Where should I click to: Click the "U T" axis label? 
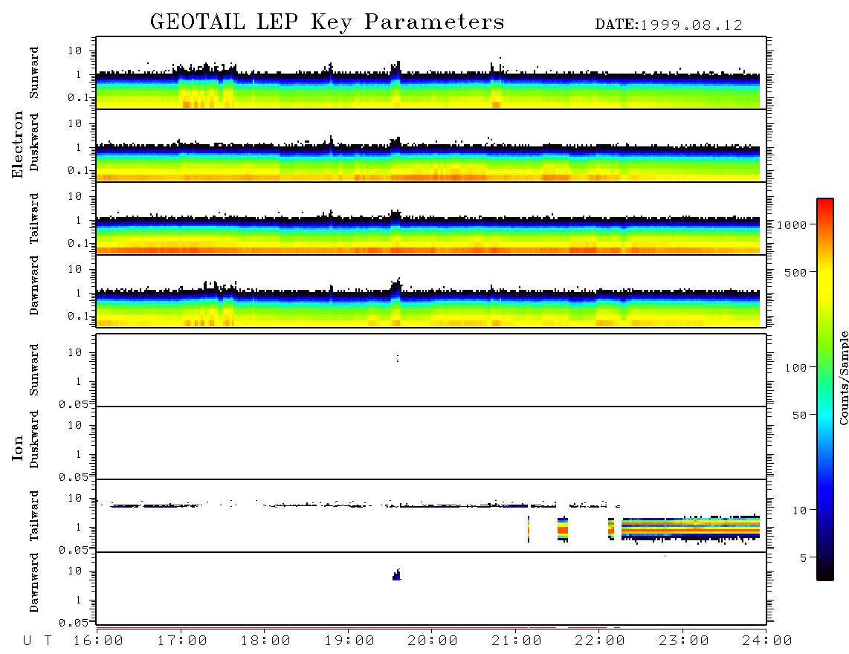[x=38, y=641]
